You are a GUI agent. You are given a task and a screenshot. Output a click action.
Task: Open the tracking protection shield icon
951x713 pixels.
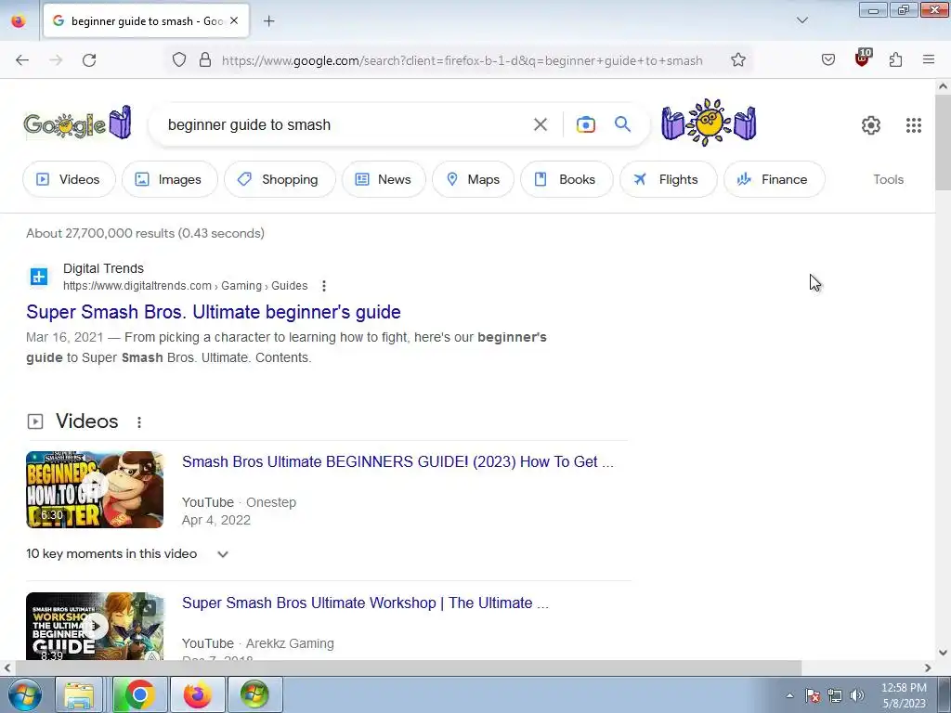click(x=179, y=60)
